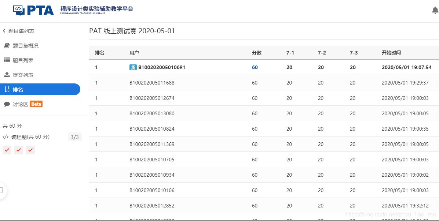The width and height of the screenshot is (439, 221).
Task: Click the 排名 column header
Action: click(x=100, y=53)
